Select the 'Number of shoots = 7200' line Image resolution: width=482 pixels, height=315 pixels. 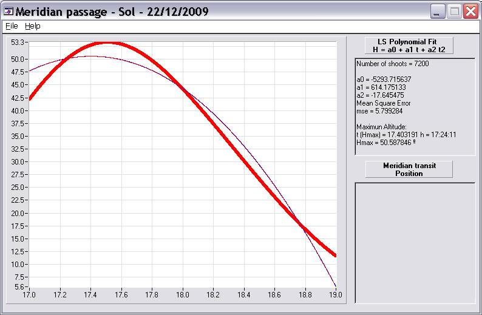[x=393, y=64]
